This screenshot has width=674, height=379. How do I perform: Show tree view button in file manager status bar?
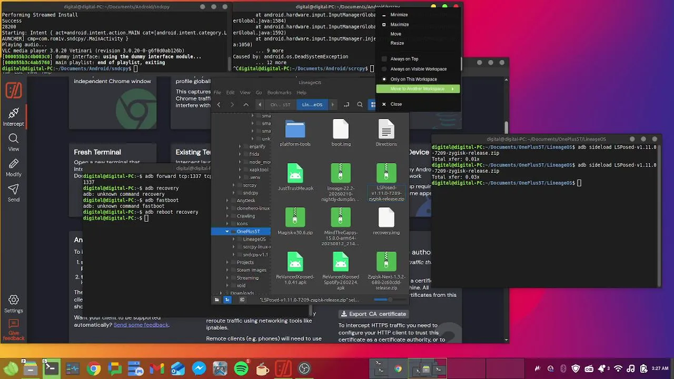227,300
